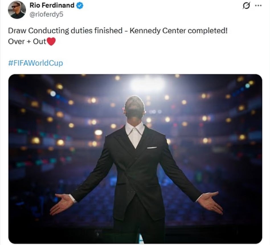Screen dimensions: 270x245
Task: Click the word Draw starting the tweet
Action: pos(17,31)
